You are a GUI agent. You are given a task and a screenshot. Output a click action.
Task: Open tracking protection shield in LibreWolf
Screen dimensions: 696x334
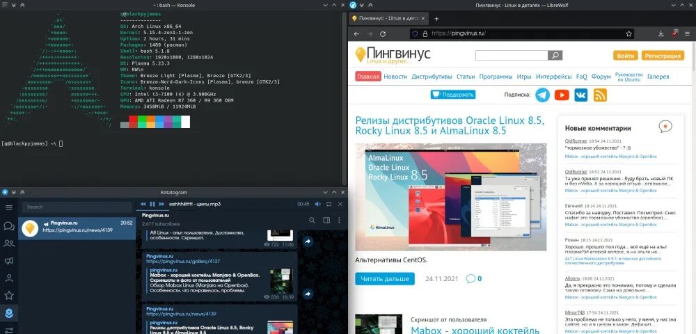point(416,33)
